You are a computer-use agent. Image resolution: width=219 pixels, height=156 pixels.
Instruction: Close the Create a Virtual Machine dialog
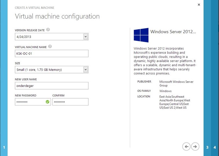(x=199, y=5)
